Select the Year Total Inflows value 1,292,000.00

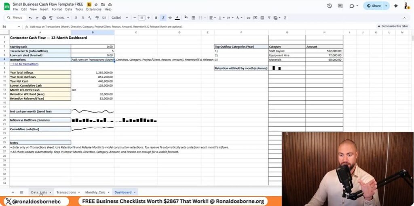(93, 72)
